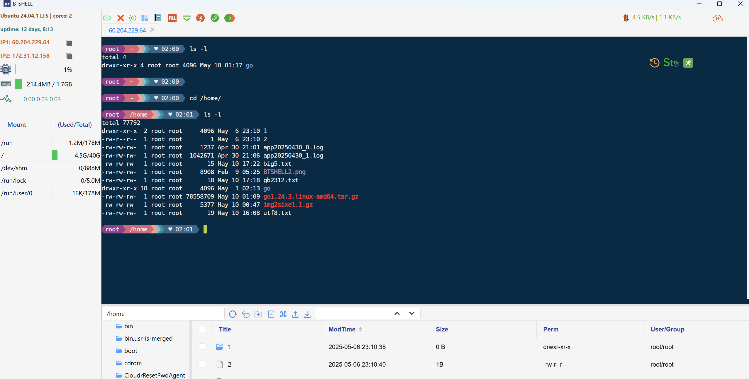Copy IP1 address with copy button
Screen dimensions: 749x379
(69, 43)
